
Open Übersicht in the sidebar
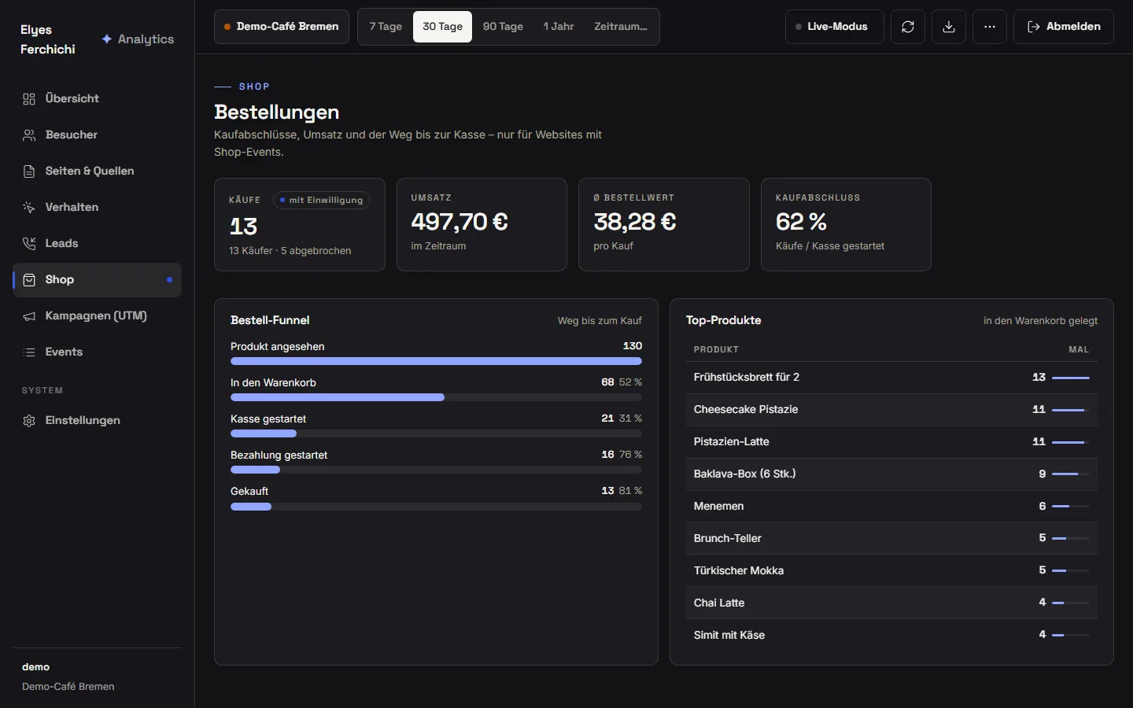point(97,99)
